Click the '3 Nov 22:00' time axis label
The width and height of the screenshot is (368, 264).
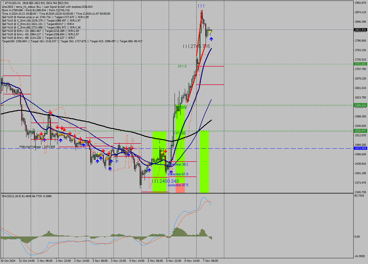tap(118, 261)
